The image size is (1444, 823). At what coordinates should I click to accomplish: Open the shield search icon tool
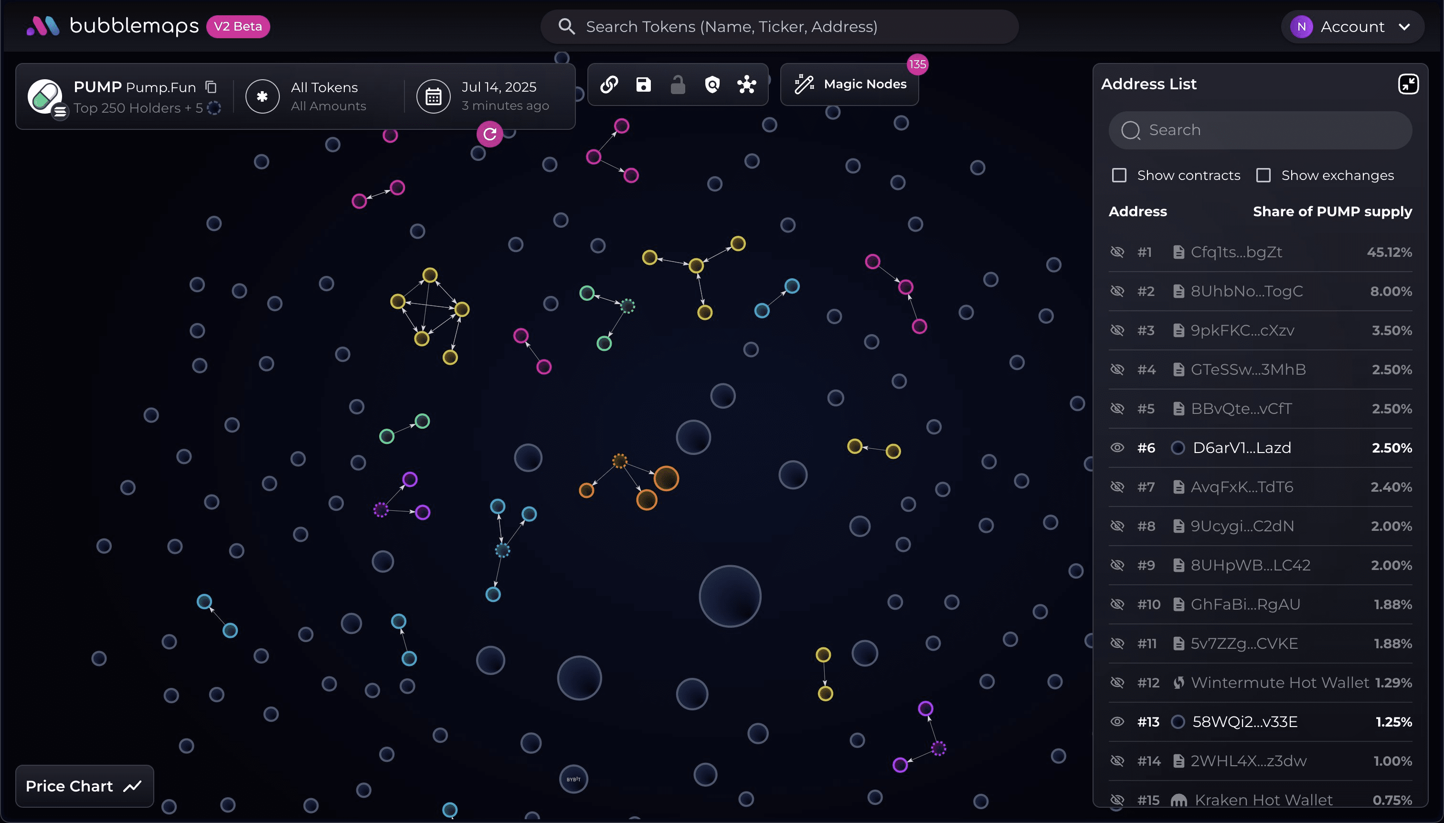[x=712, y=85]
